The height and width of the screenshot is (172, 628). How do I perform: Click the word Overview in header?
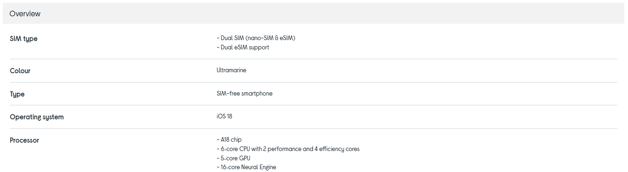point(25,14)
